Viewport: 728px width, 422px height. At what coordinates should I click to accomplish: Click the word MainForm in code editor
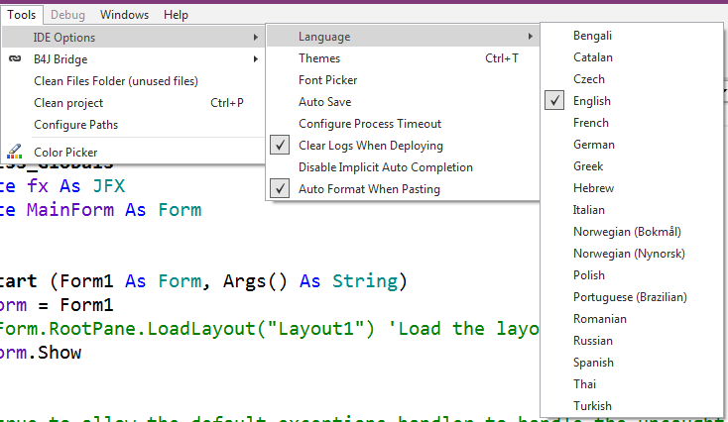(70, 210)
